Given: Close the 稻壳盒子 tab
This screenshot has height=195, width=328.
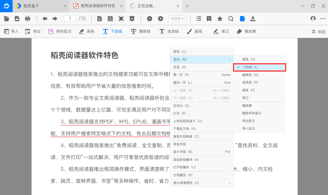Looking at the screenshot, I should click(x=65, y=6).
